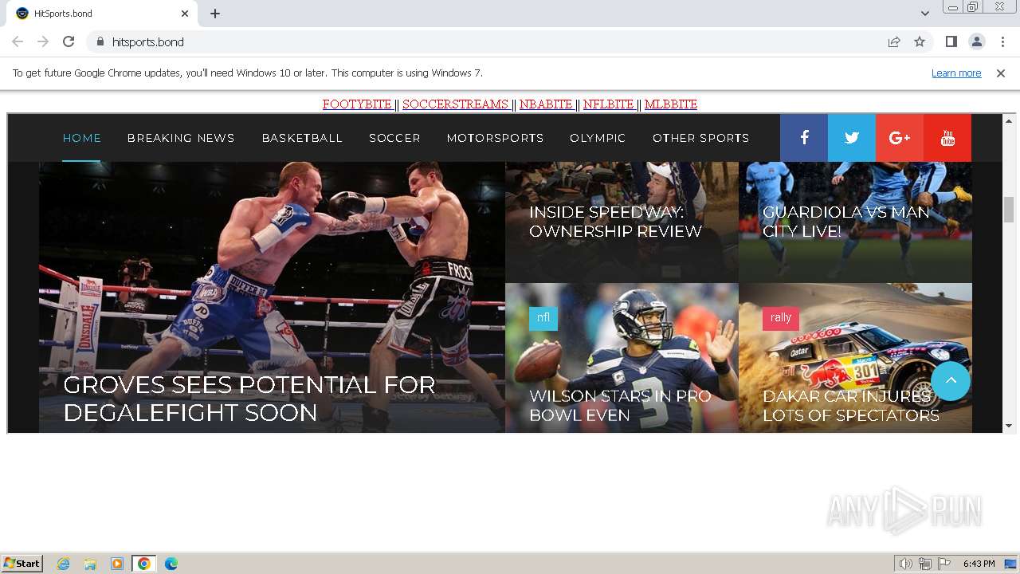Screen dimensions: 1020x574
Task: Click the system clock 6:43 PM
Action: coord(979,564)
